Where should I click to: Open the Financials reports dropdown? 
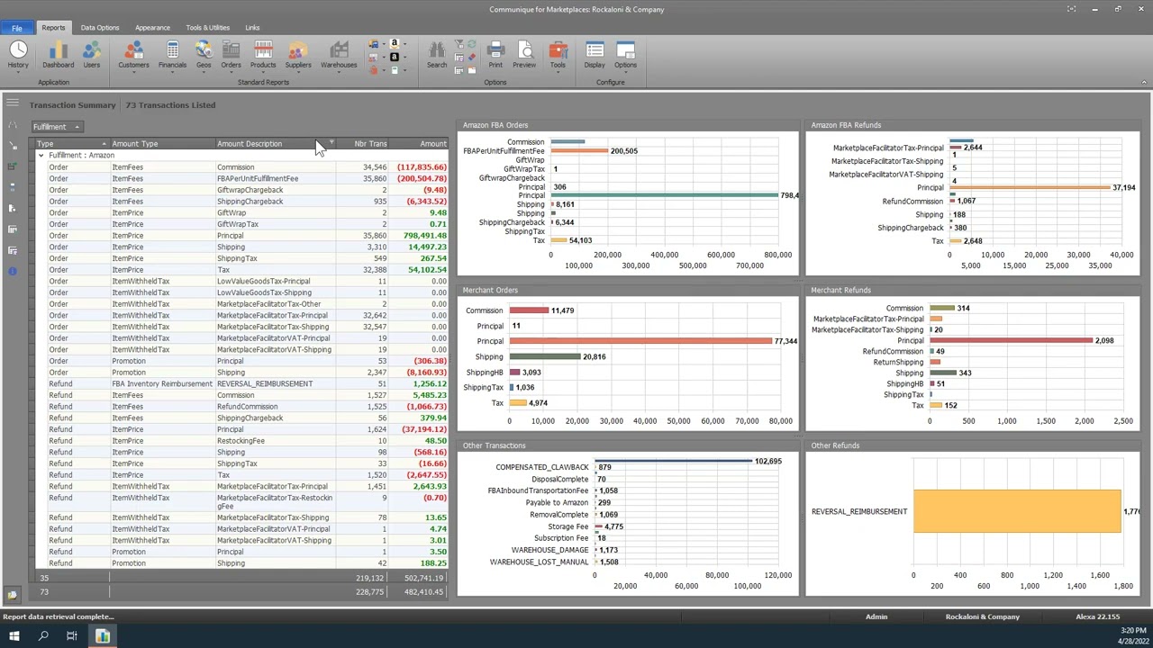pyautogui.click(x=172, y=55)
